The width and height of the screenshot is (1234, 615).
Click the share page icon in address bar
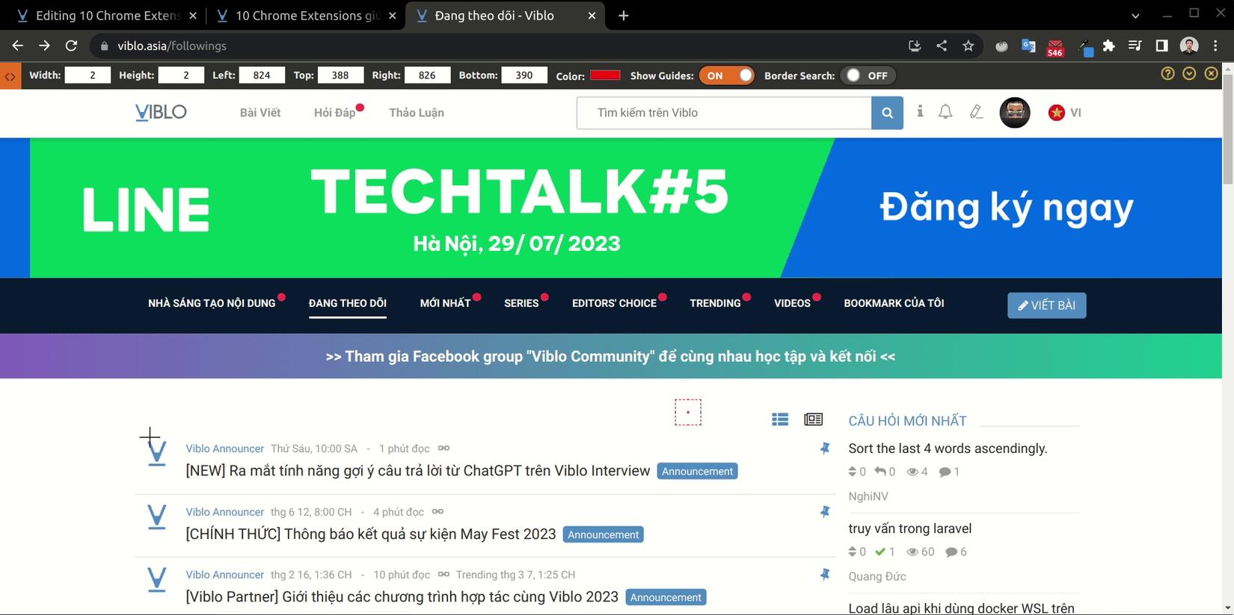[x=942, y=46]
